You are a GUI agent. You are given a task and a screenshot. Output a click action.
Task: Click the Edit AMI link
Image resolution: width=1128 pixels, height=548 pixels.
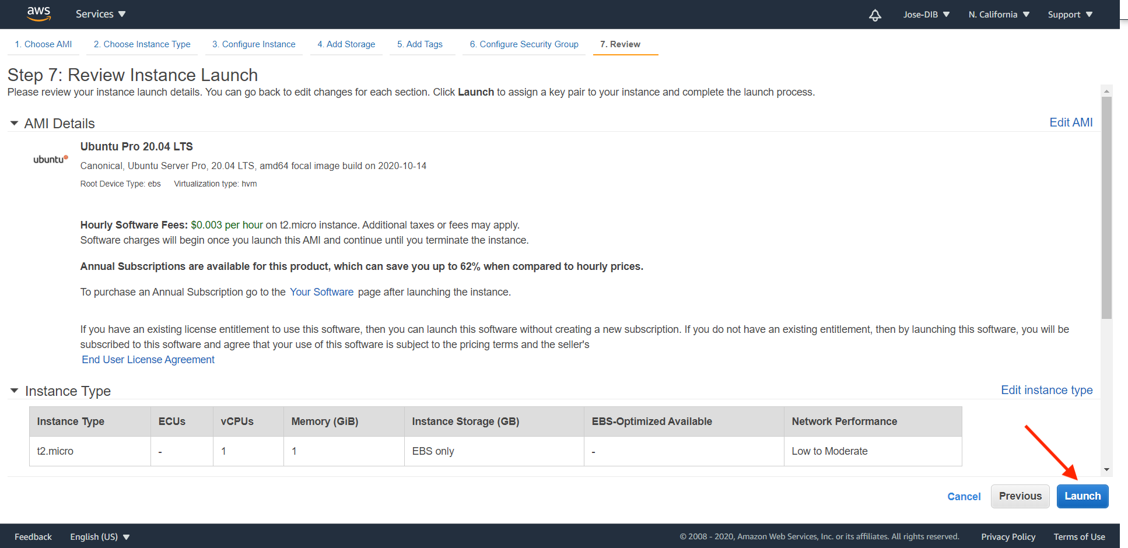pyautogui.click(x=1071, y=122)
